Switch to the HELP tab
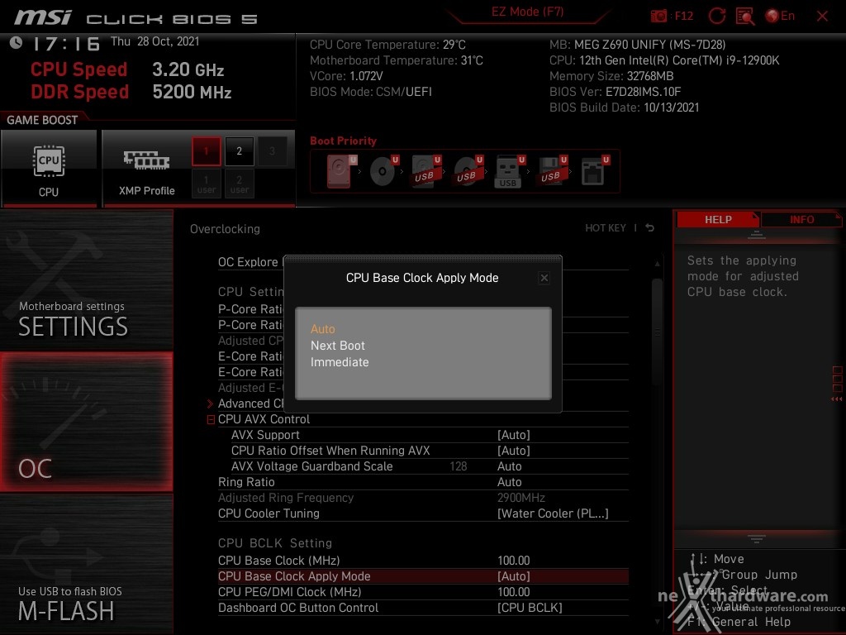Screen dimensions: 846x635 [x=718, y=220]
